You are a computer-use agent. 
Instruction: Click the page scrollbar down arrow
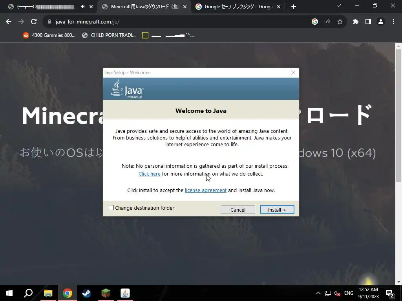click(x=398, y=282)
